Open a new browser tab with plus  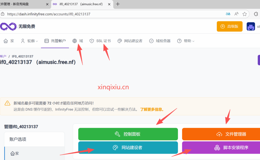tap(118, 4)
